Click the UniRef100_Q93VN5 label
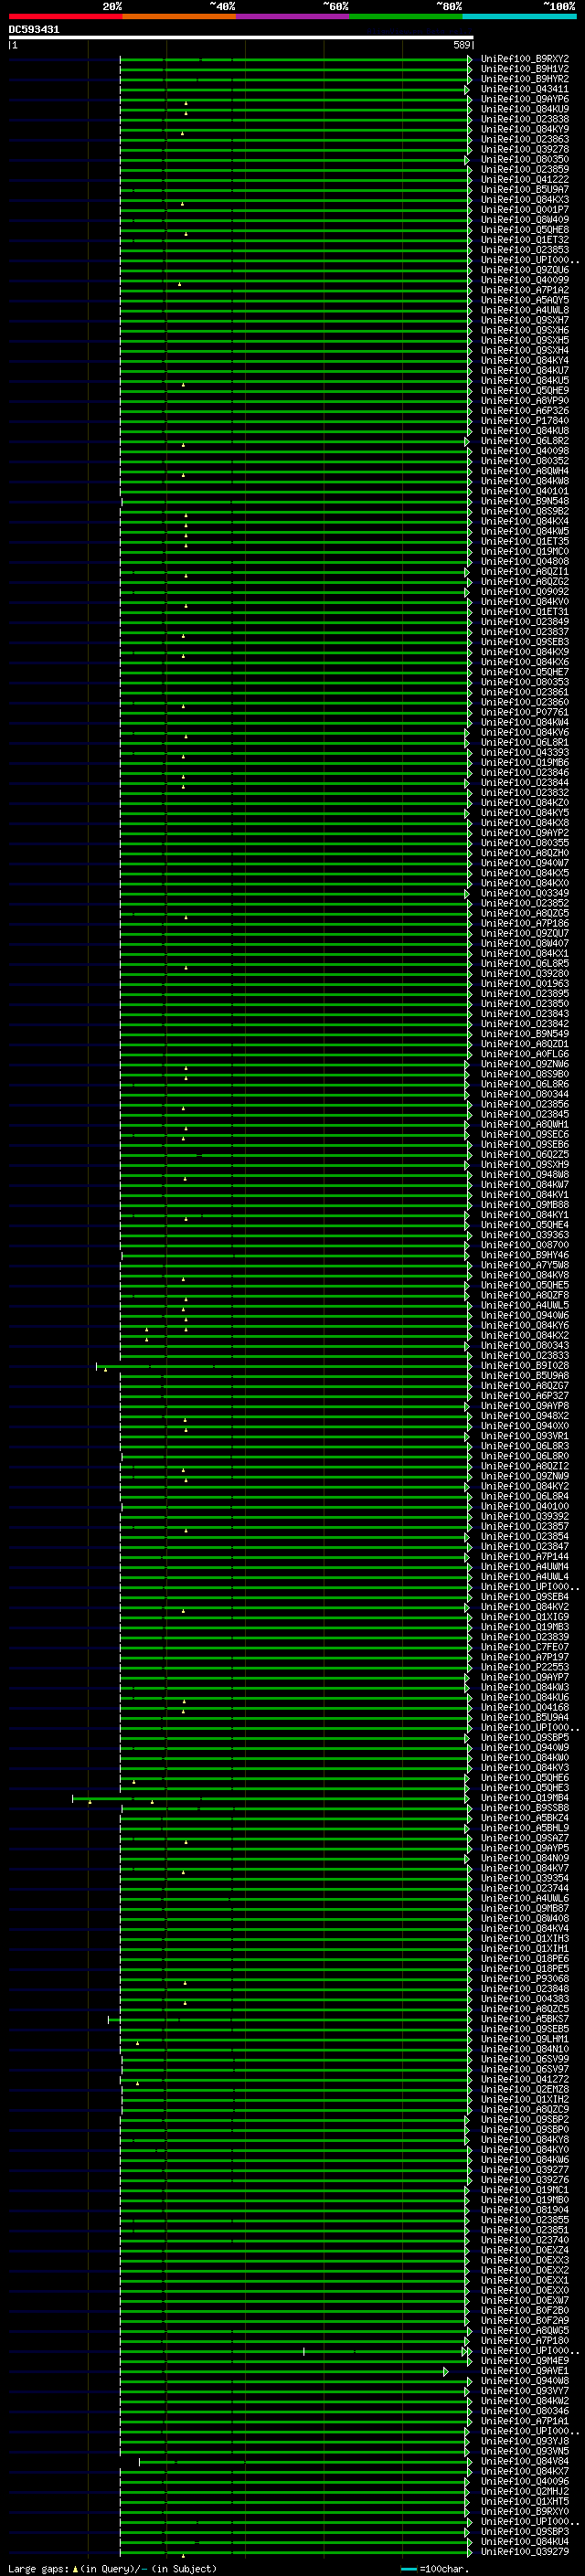Viewport: 585px width, 2576px height. tap(524, 2450)
